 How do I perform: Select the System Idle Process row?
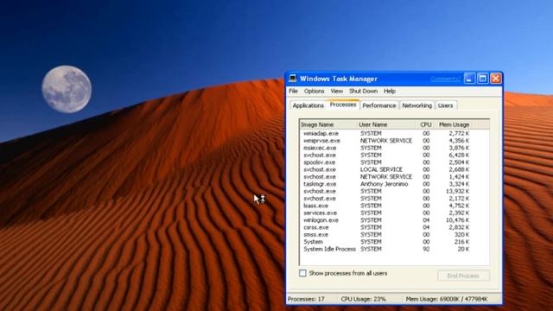click(394, 249)
